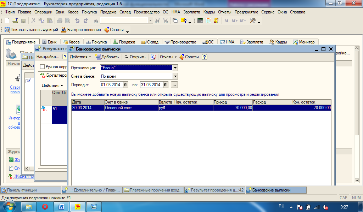Viewport: 363px width, 212px height.
Task: Click the M+ memory button
Action: point(235,21)
